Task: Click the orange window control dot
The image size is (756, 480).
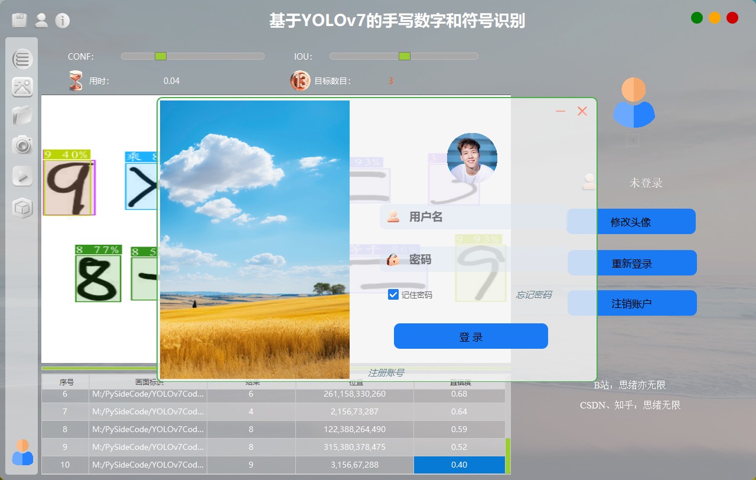Action: pyautogui.click(x=715, y=18)
